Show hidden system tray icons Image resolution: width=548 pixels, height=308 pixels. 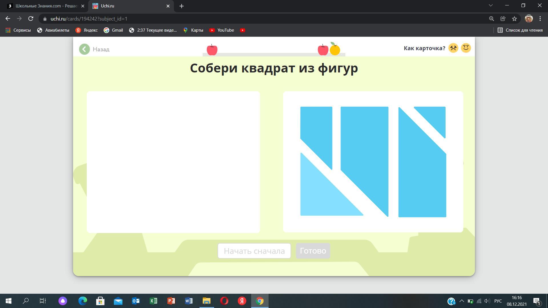pos(462,301)
